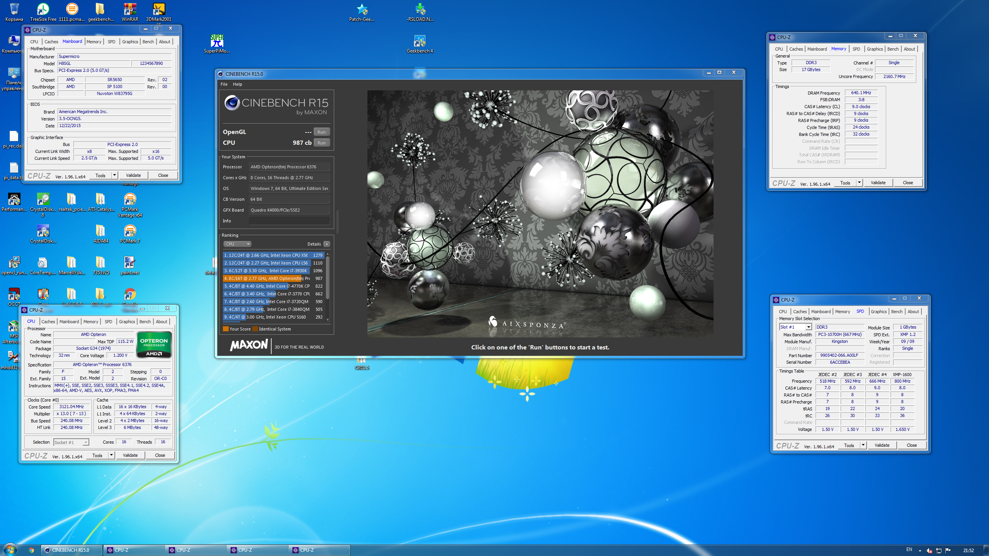Select ranking row 6C/12T @ 3.30 GHz i7-3930K
Image resolution: width=989 pixels, height=556 pixels.
tap(273, 271)
